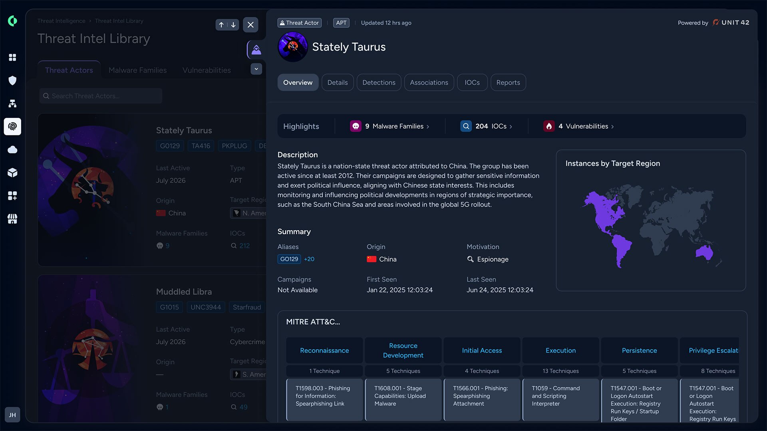Image resolution: width=767 pixels, height=431 pixels.
Task: Open the dashboard grid icon in sidebar
Action: [12, 58]
